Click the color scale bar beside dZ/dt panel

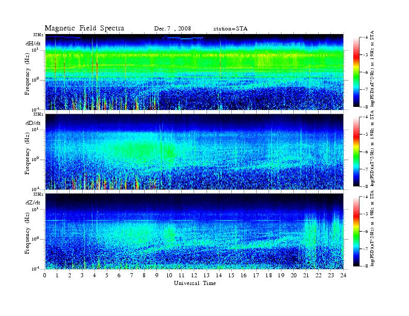[x=356, y=231]
